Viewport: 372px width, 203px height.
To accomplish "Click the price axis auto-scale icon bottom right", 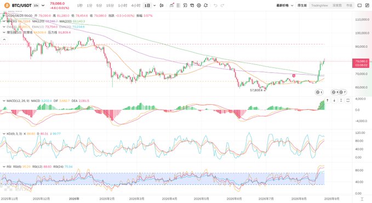I will click(x=362, y=199).
